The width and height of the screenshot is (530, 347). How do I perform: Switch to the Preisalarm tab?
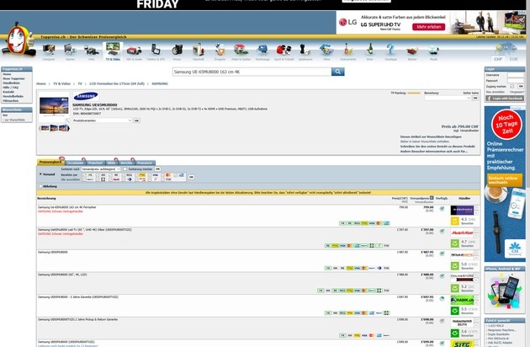[145, 163]
